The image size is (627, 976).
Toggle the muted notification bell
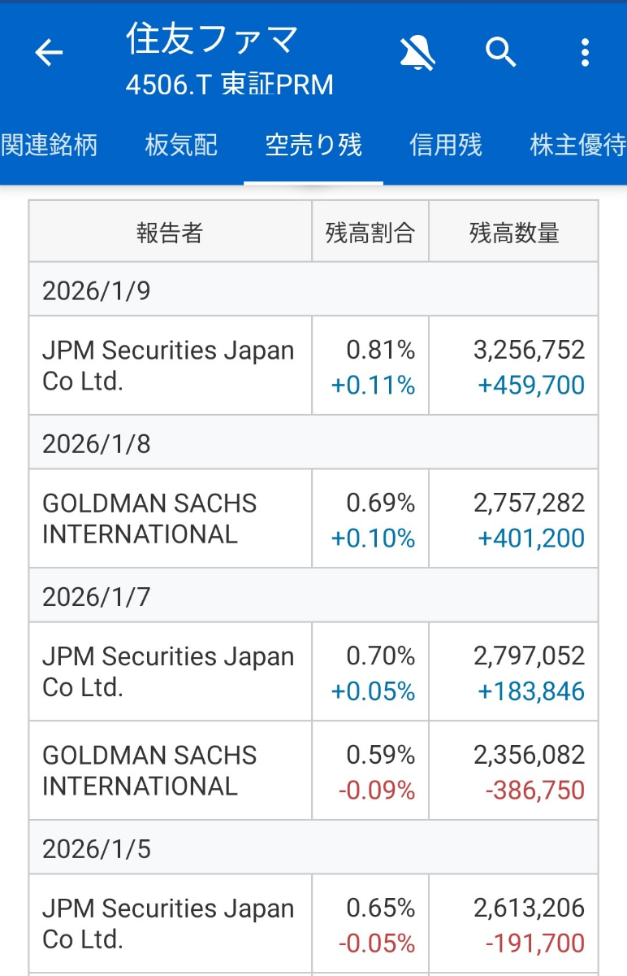point(417,54)
